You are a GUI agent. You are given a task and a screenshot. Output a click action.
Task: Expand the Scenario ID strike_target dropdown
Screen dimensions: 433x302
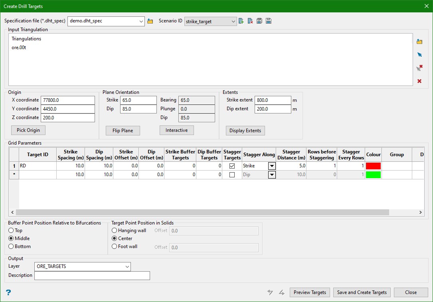tap(233, 22)
